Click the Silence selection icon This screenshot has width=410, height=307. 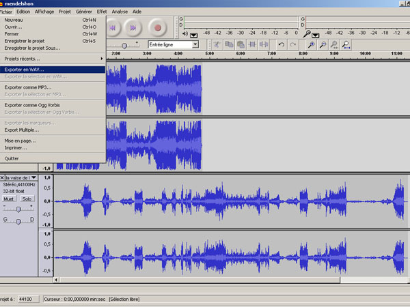tap(264, 44)
